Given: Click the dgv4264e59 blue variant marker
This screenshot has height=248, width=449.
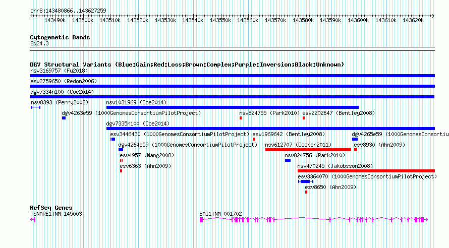Looking at the screenshot, I should pos(121,150).
